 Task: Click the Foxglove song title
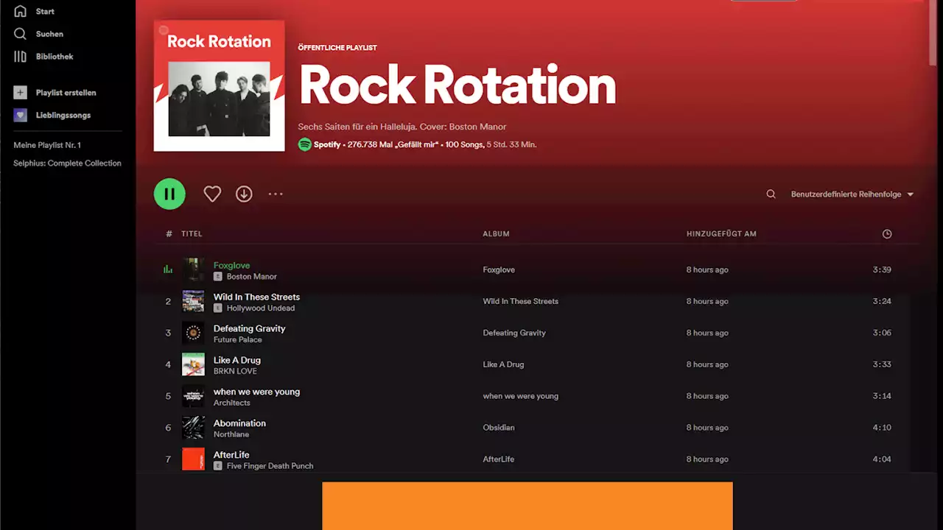(x=231, y=265)
